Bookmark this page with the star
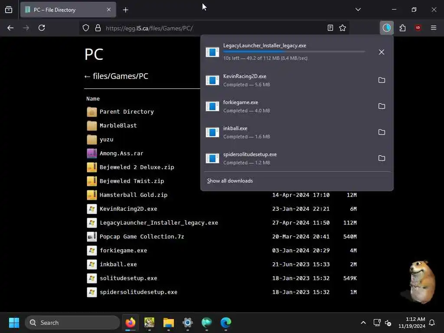The height and width of the screenshot is (333, 444). click(343, 28)
